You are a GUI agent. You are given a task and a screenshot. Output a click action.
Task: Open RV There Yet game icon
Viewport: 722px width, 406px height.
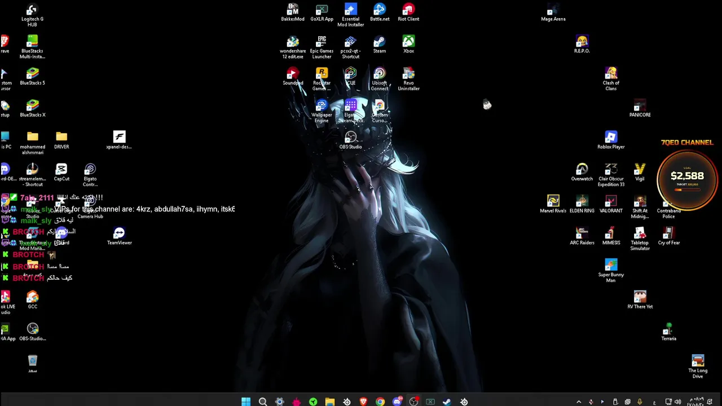[x=640, y=300]
